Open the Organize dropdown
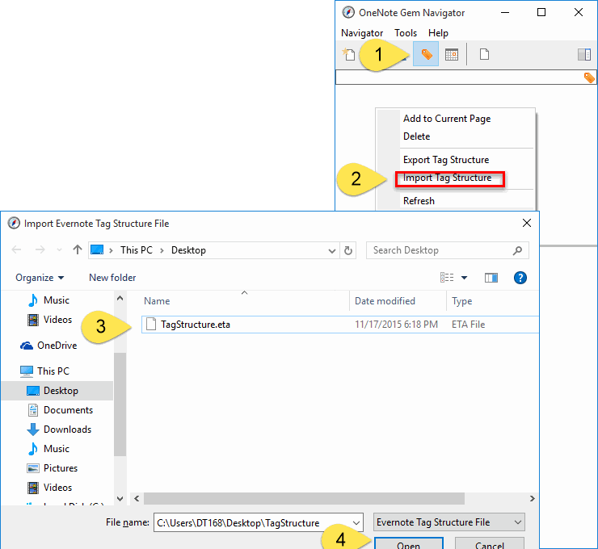598x549 pixels. click(x=40, y=278)
